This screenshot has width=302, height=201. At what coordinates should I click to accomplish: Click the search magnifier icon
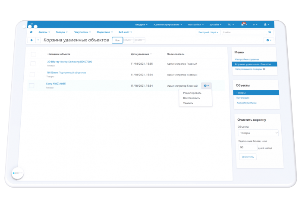tap(270, 32)
